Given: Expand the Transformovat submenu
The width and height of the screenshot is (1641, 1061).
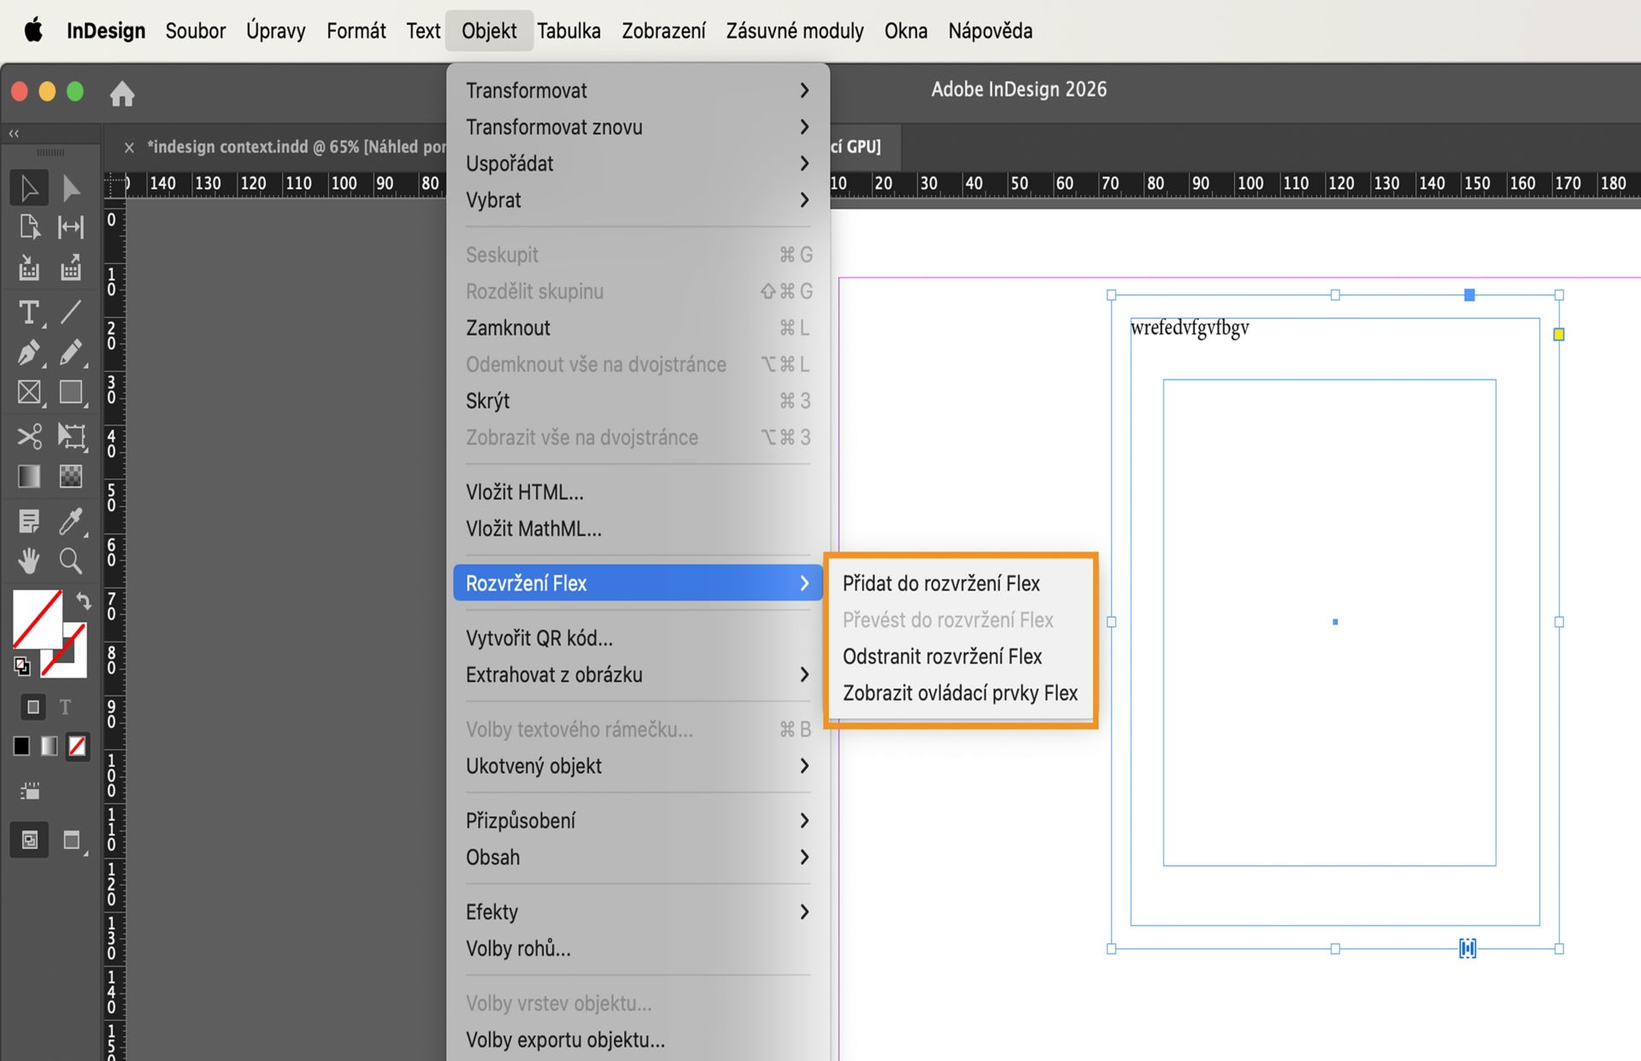Looking at the screenshot, I should tap(636, 90).
